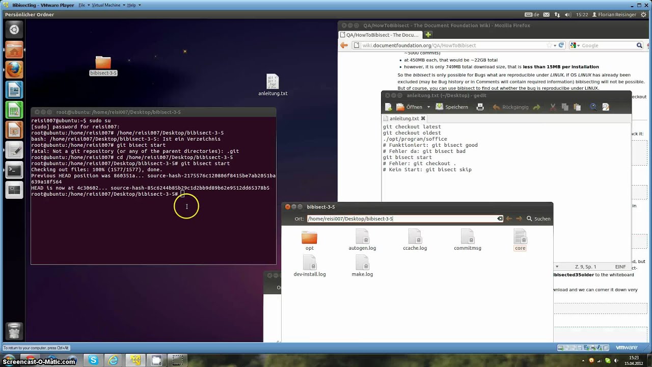Viewport: 652px width, 367px height.
Task: Click gedit New document icon
Action: coord(388,107)
